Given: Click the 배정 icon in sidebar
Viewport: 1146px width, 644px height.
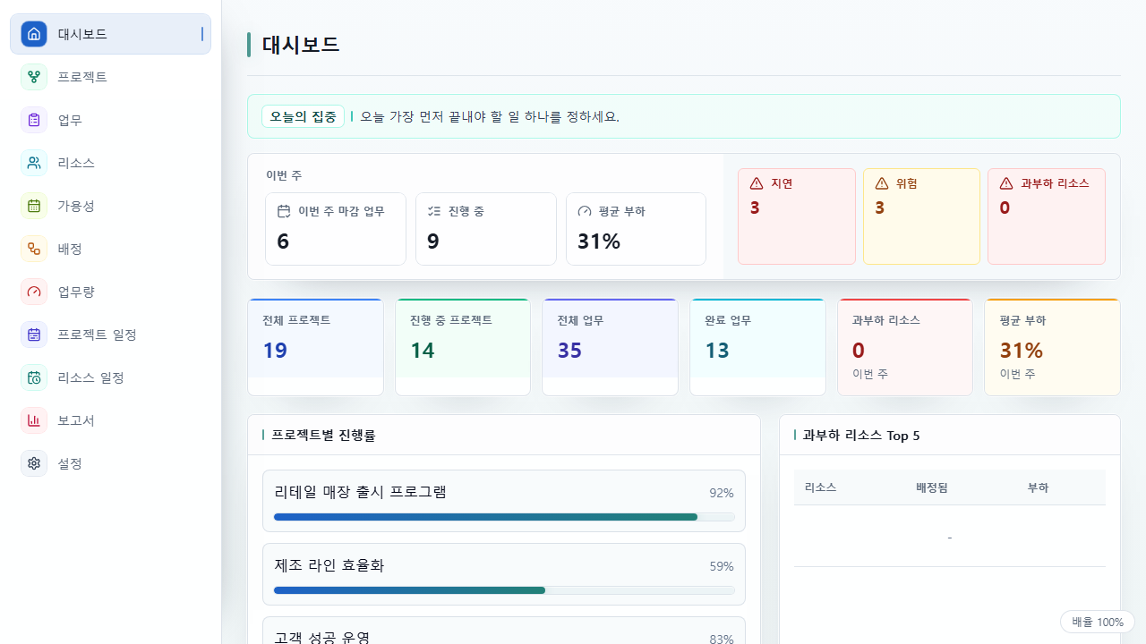Looking at the screenshot, I should tap(34, 249).
